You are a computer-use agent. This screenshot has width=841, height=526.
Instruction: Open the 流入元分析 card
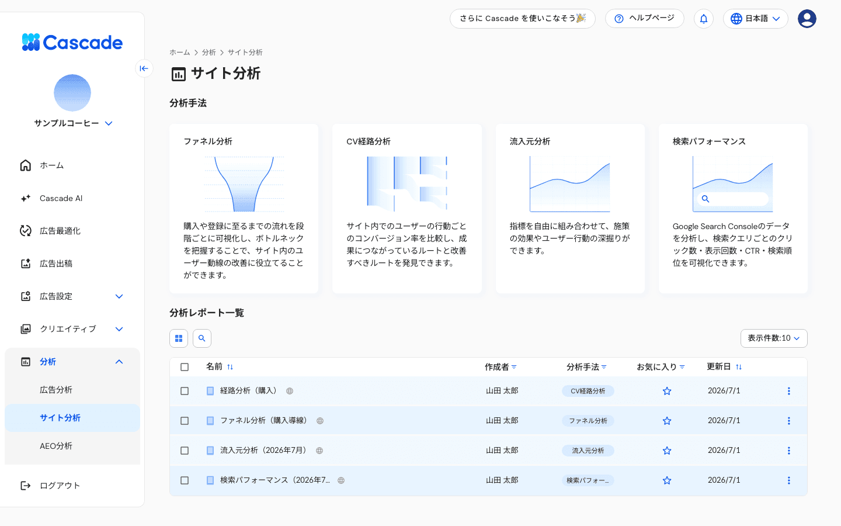click(x=570, y=209)
